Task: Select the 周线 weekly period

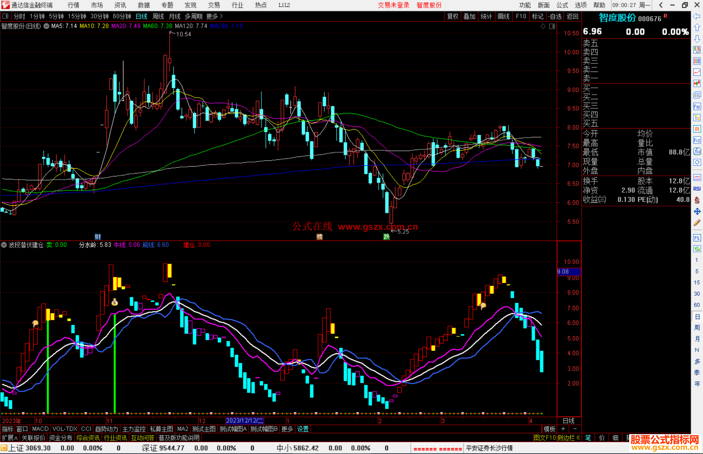Action: 158,16
